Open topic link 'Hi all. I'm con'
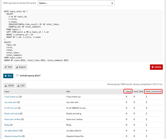166x139 pixels. click(x=11, y=108)
